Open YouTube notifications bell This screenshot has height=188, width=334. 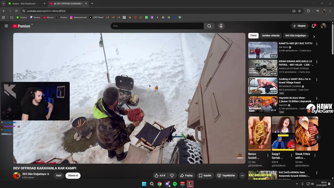[313, 26]
